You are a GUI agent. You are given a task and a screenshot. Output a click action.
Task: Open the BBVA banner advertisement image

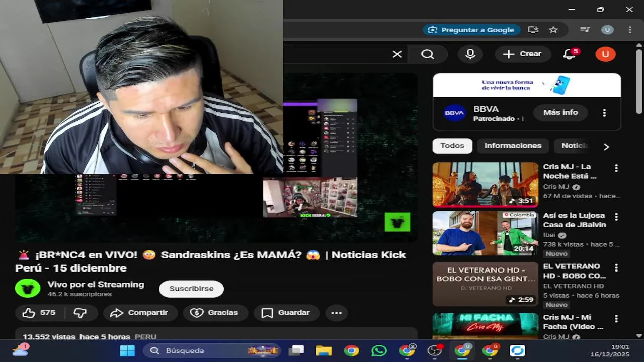527,85
